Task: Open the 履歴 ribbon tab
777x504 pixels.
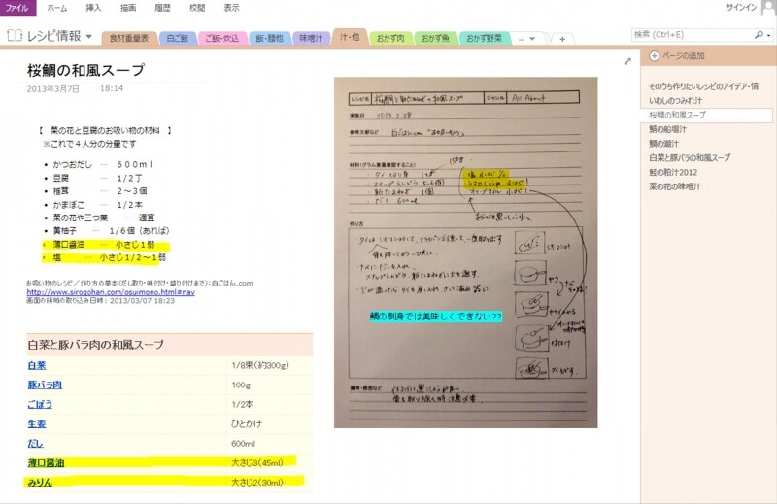Action: click(x=162, y=8)
